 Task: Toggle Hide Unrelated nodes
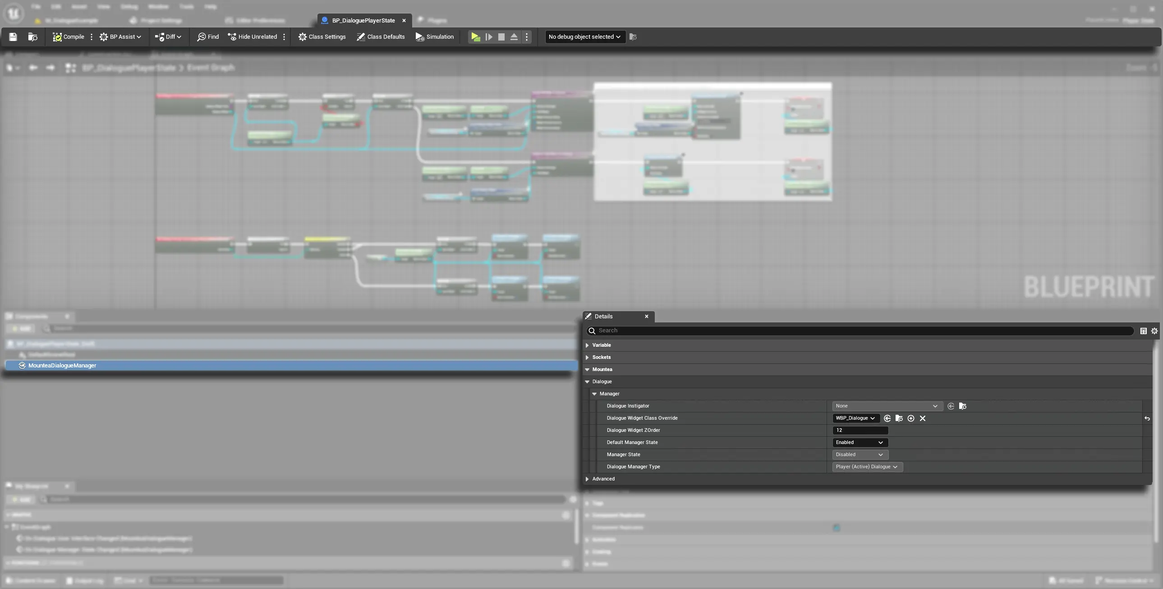pos(253,37)
